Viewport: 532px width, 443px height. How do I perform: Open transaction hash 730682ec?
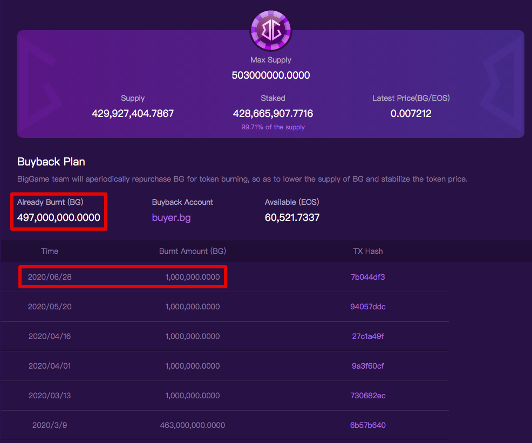point(368,396)
